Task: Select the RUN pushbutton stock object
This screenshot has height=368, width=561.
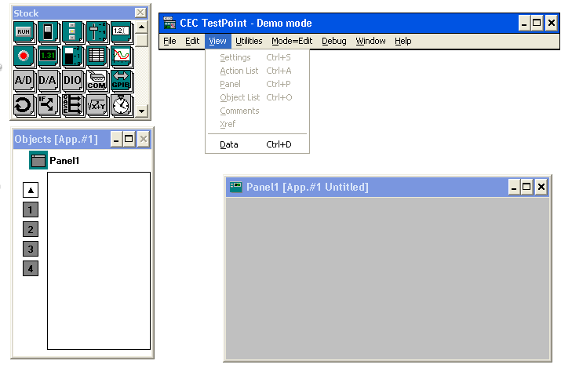Action: 24,32
